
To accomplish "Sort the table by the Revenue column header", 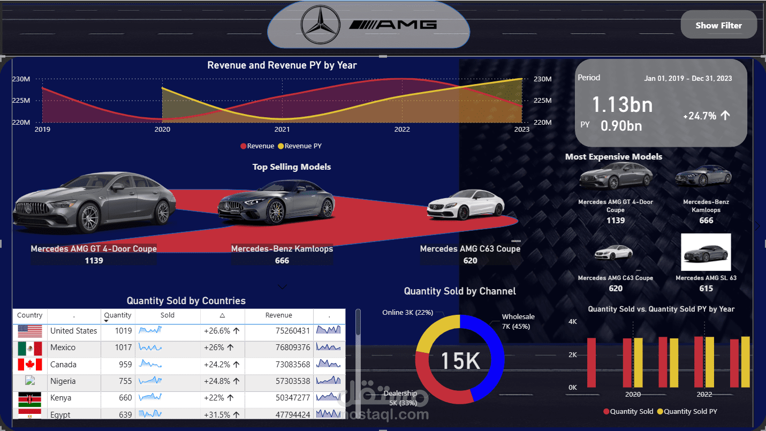I will pos(278,316).
